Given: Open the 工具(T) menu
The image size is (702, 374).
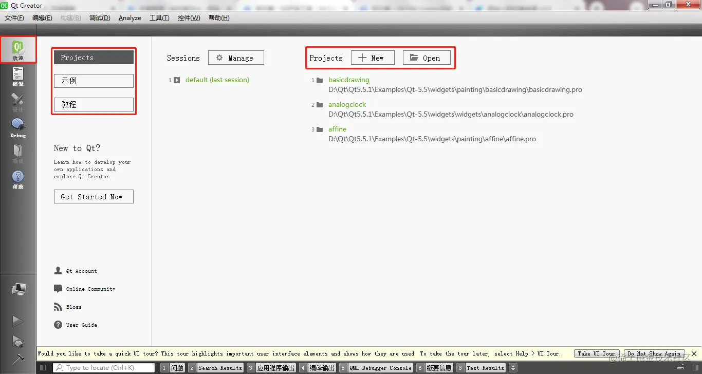Looking at the screenshot, I should [x=159, y=18].
